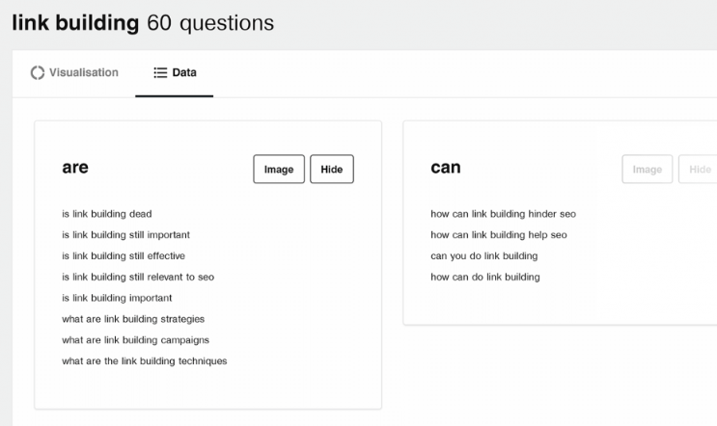Switch to the Visualisation tab

tap(74, 72)
